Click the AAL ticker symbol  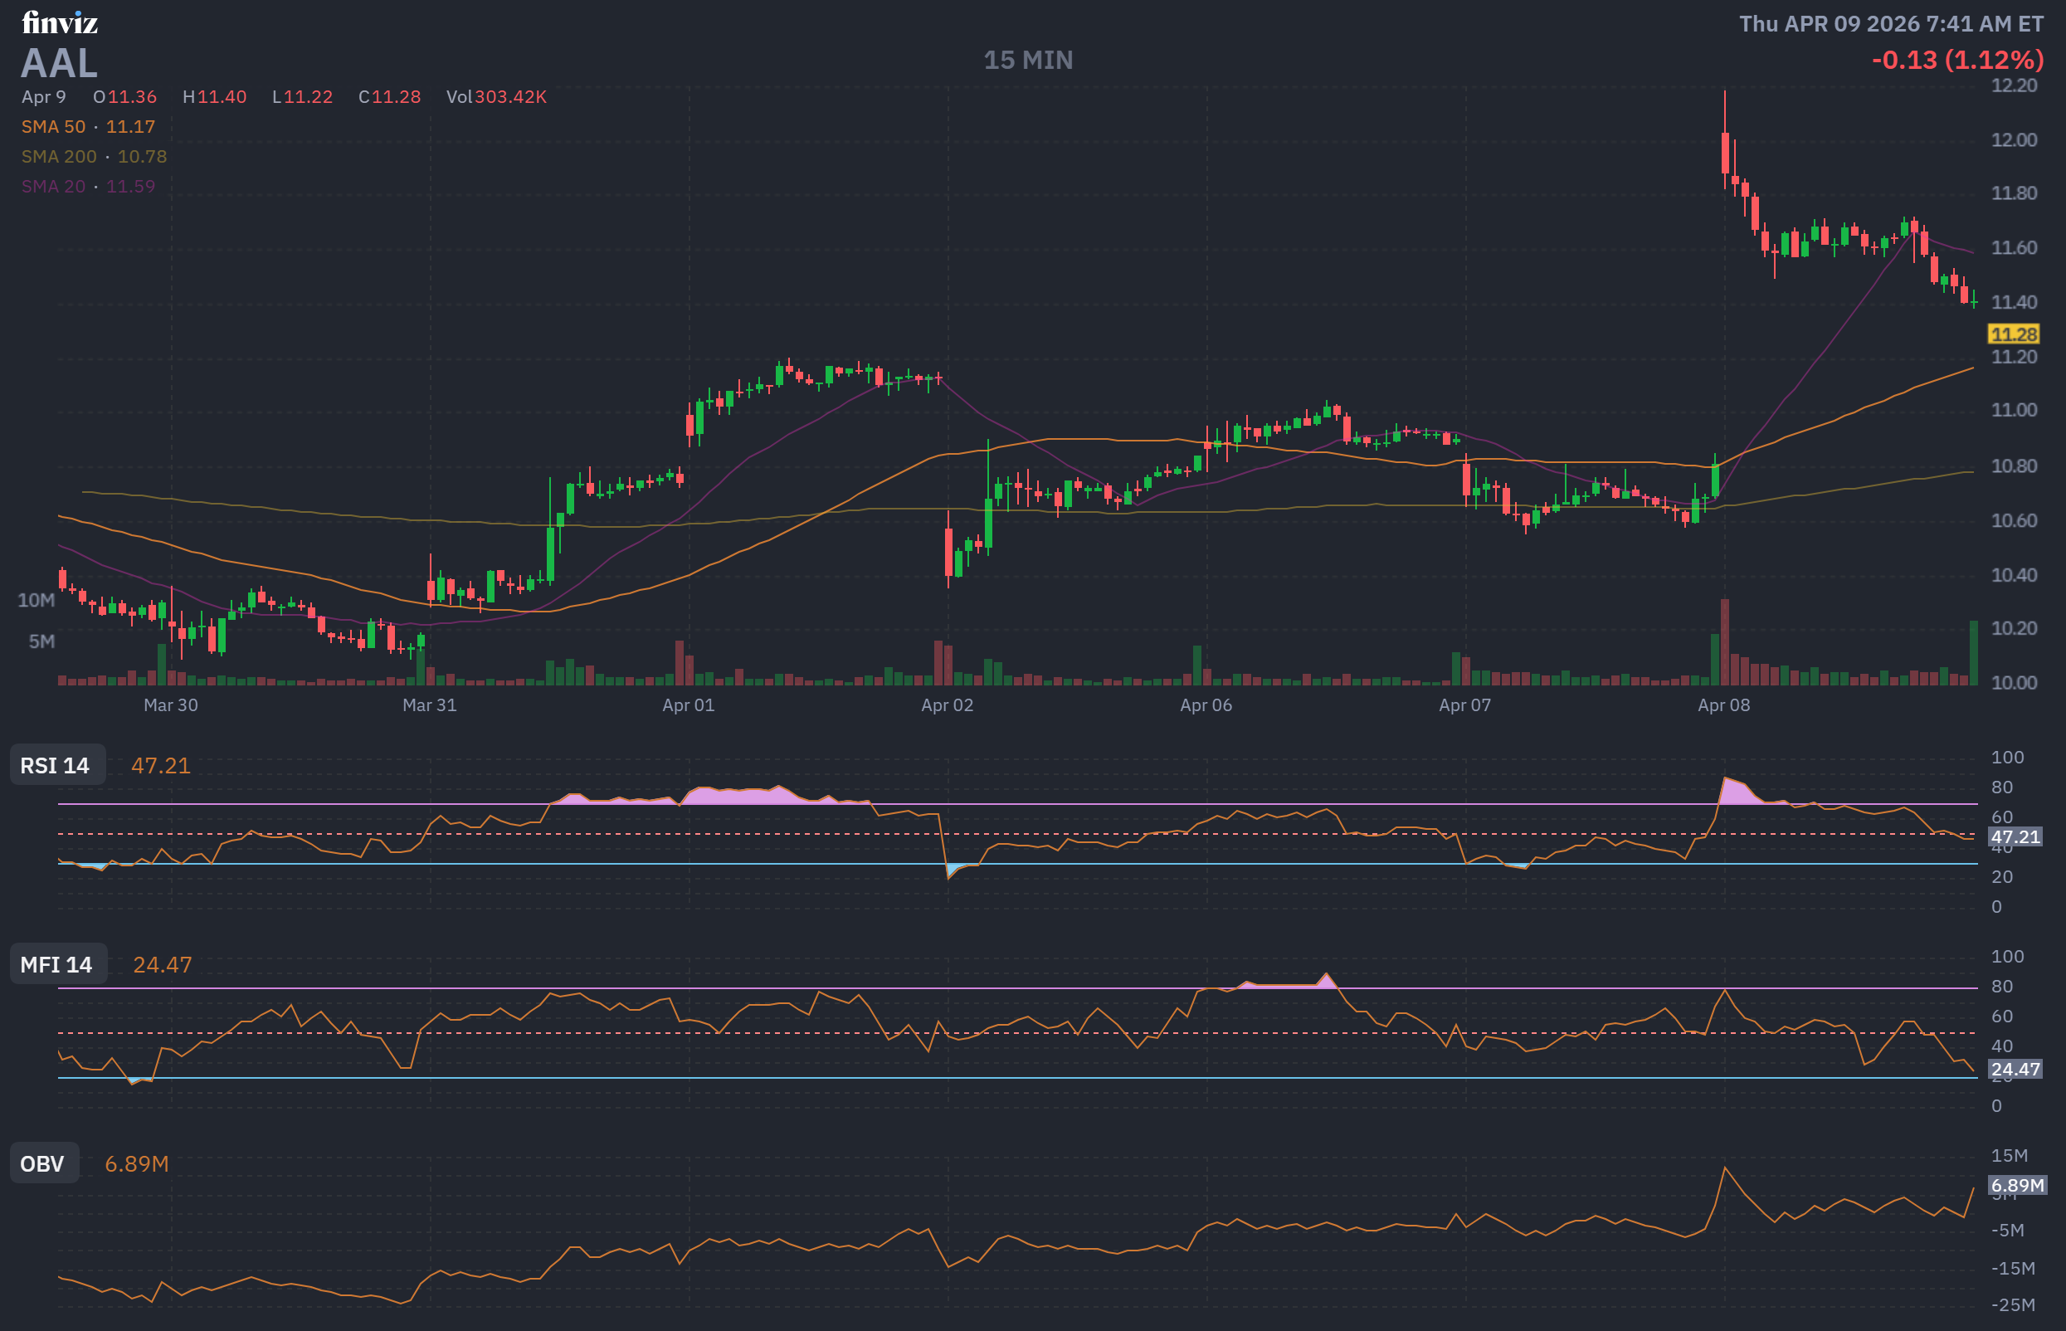pos(59,63)
